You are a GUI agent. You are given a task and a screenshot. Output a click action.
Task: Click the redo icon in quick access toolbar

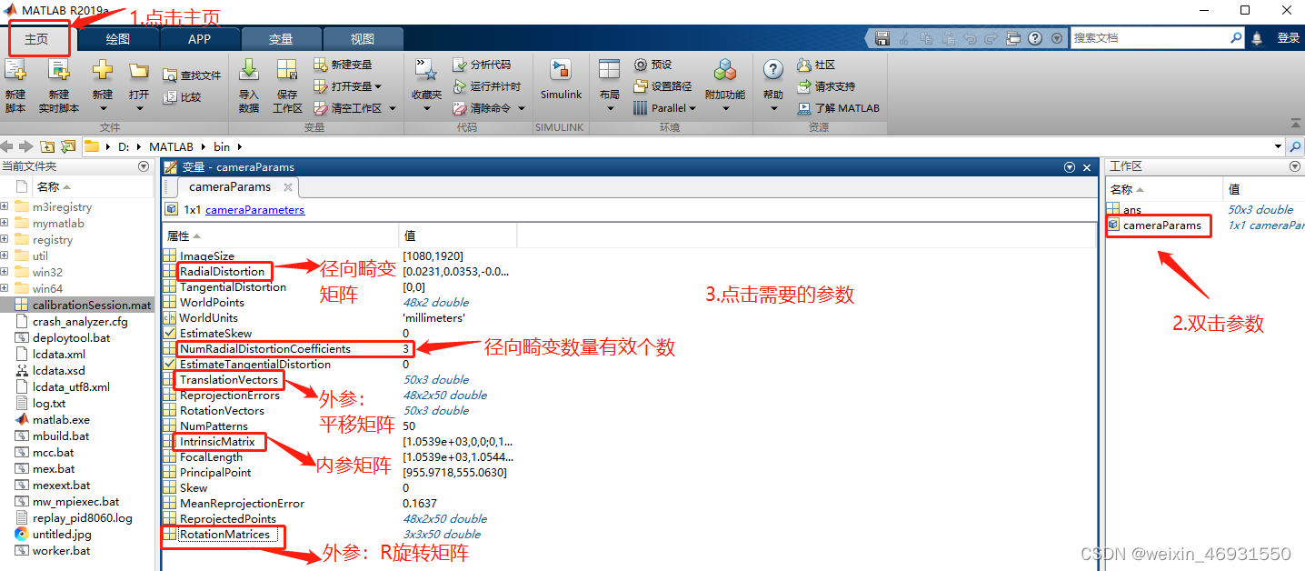[991, 38]
